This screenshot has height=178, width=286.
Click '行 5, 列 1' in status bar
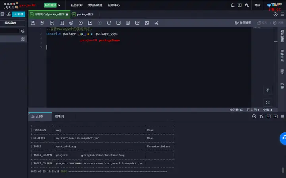[x=253, y=110]
